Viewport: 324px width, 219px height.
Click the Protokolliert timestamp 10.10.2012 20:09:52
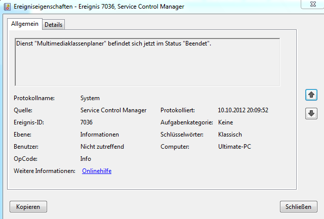click(243, 110)
